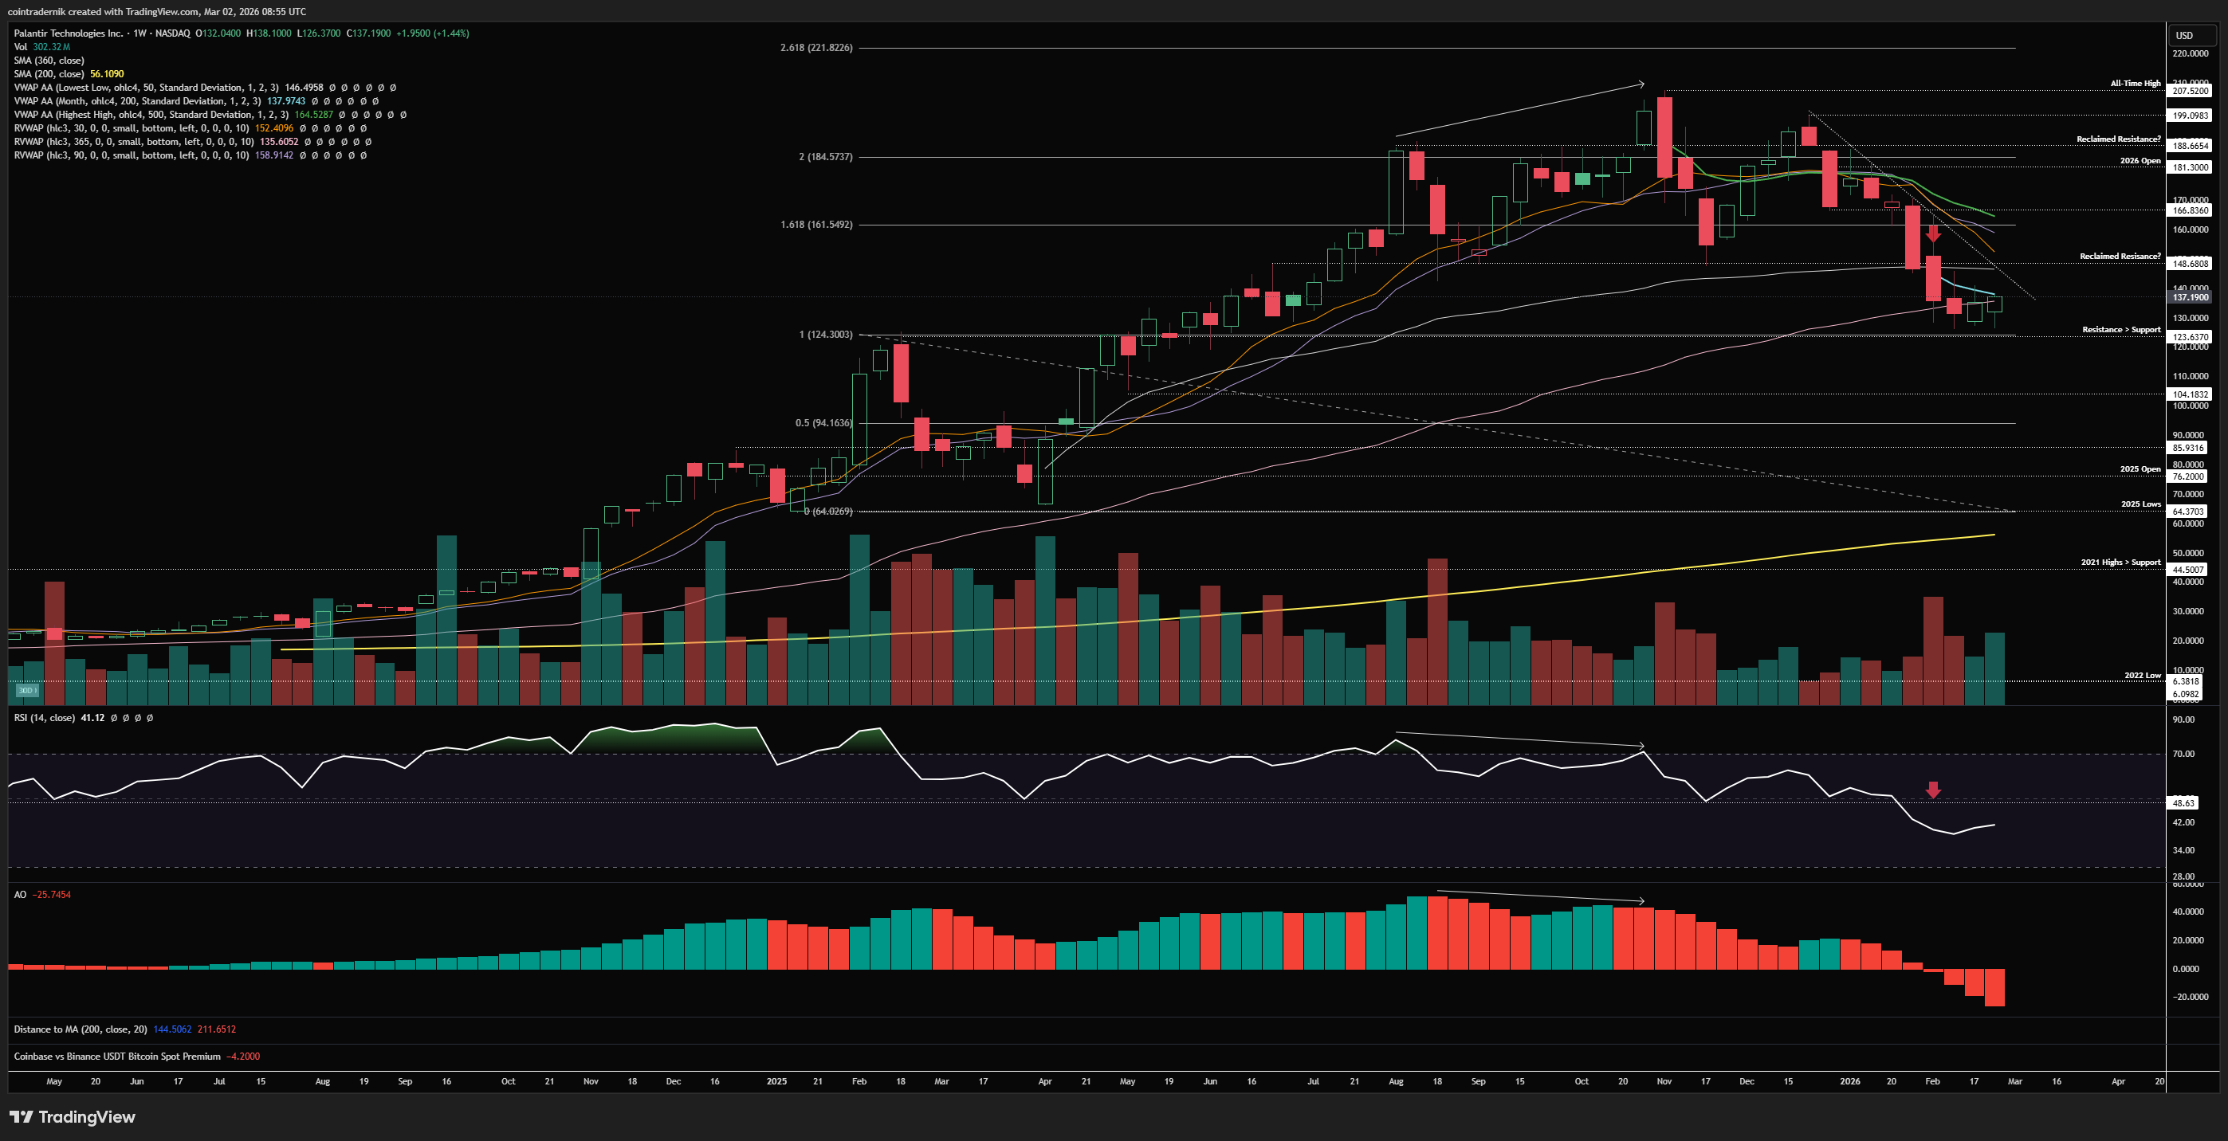Click the TradingView logo at bottom left
2228x1141 pixels.
[73, 1117]
